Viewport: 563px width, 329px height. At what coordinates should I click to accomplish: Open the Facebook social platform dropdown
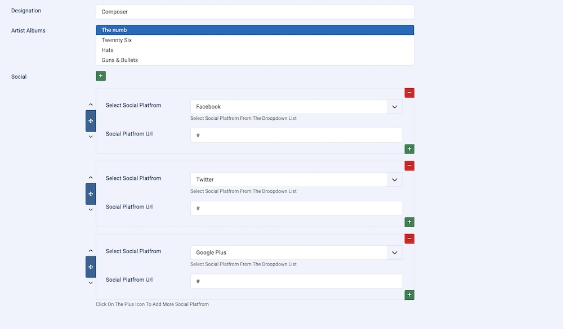296,107
